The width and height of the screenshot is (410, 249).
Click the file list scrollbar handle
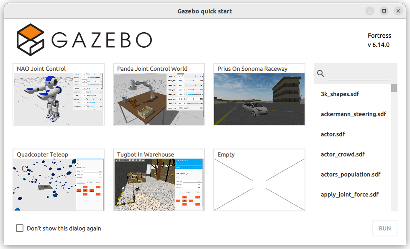point(394,88)
